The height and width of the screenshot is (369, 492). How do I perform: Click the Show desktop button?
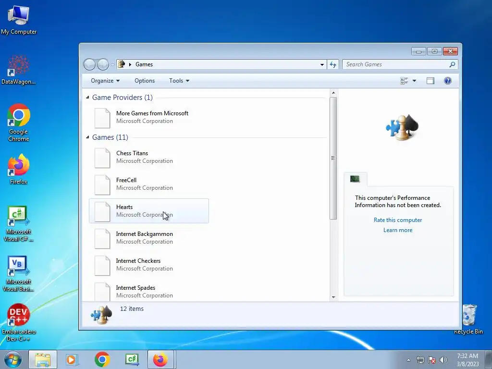489,359
